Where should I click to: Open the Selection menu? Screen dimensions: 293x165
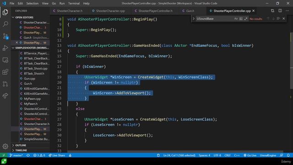pyautogui.click(x=33, y=3)
